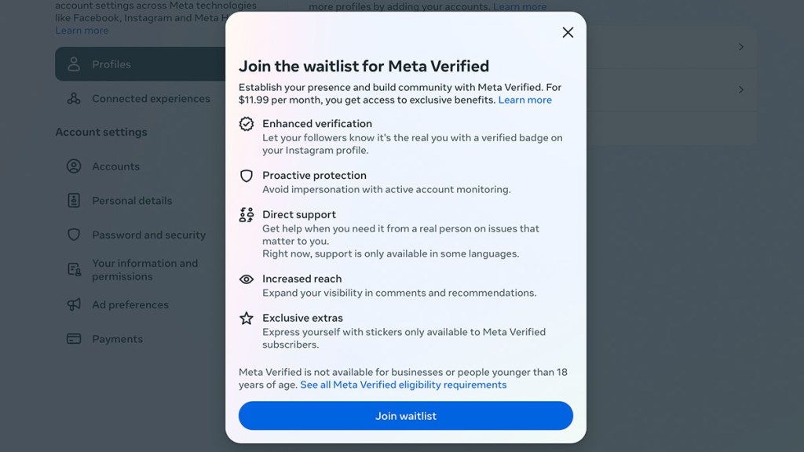Click the Increased reach eye icon
The height and width of the screenshot is (452, 804).
(x=247, y=279)
